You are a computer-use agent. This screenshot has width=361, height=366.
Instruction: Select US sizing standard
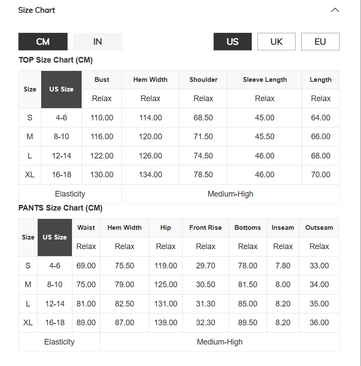coord(232,42)
